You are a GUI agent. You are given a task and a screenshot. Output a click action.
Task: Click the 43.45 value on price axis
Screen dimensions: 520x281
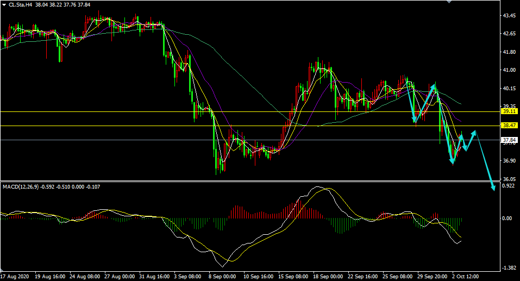click(509, 16)
